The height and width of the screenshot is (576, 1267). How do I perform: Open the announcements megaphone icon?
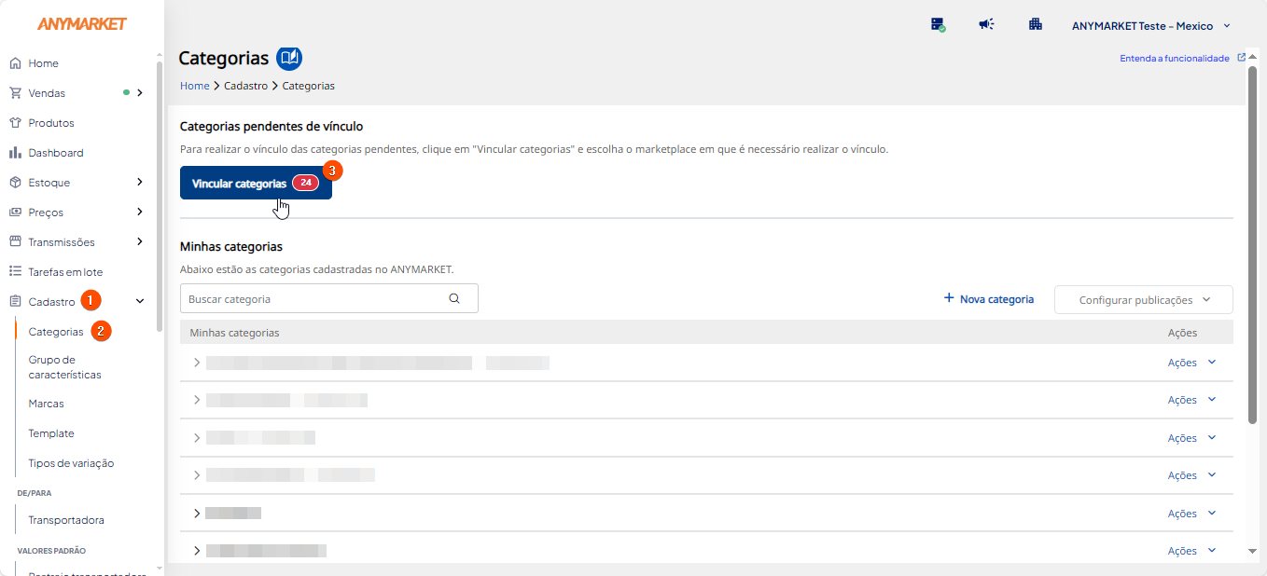coord(986,25)
